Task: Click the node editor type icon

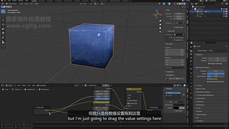Action: [x=2, y=85]
